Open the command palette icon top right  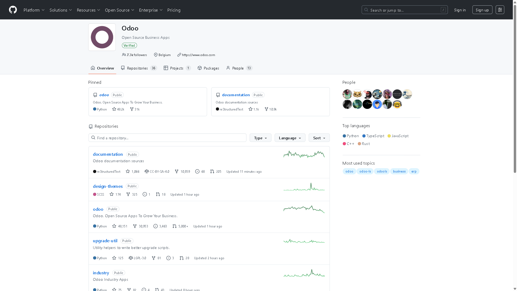click(x=500, y=9)
